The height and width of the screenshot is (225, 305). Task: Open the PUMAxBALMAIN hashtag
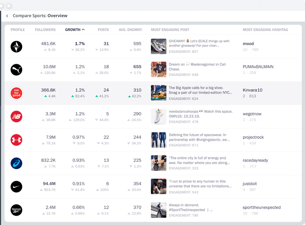coord(258,67)
